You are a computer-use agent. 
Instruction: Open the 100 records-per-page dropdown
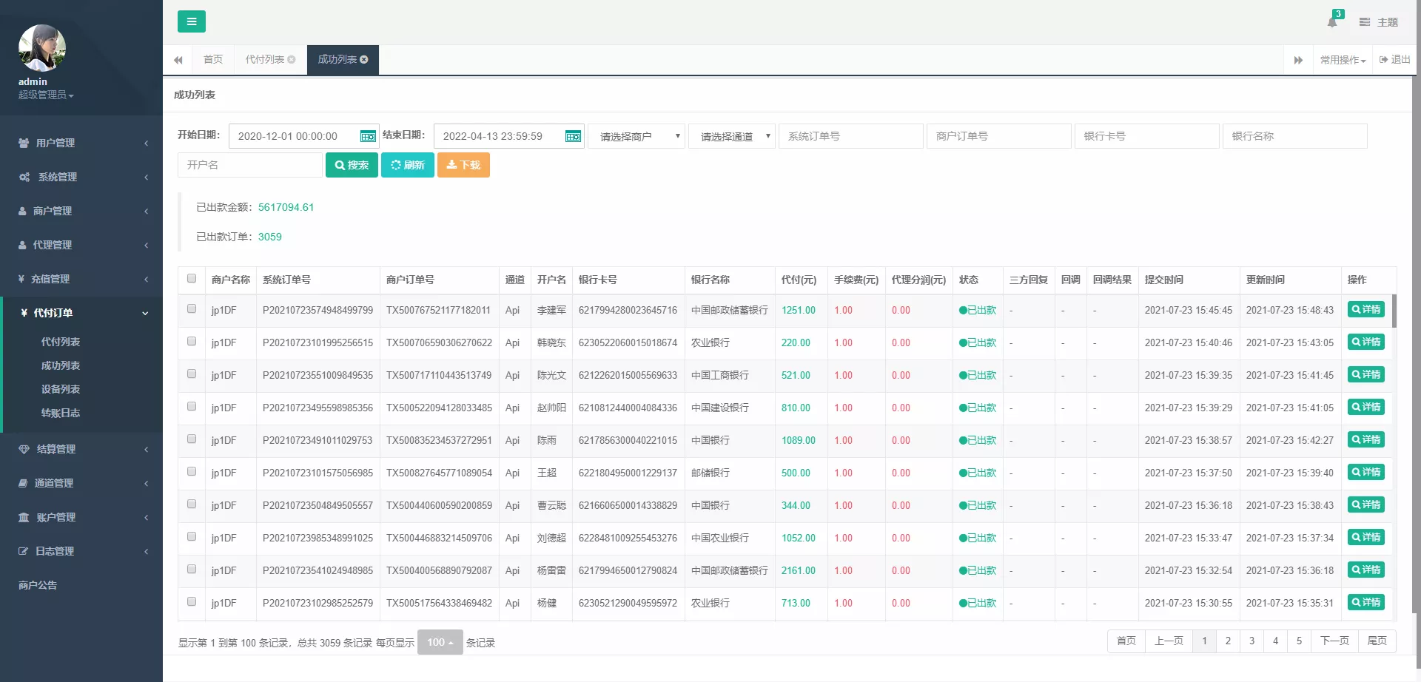pos(440,642)
